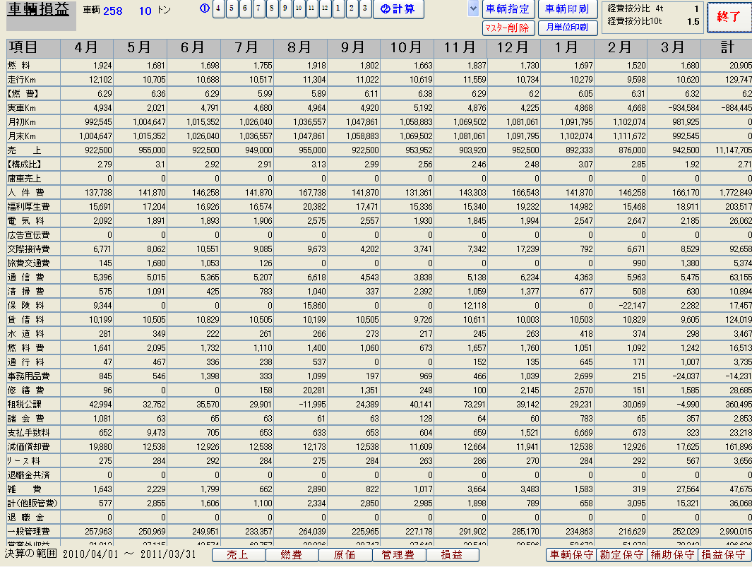Select the 原価 bottom tab

[x=345, y=555]
